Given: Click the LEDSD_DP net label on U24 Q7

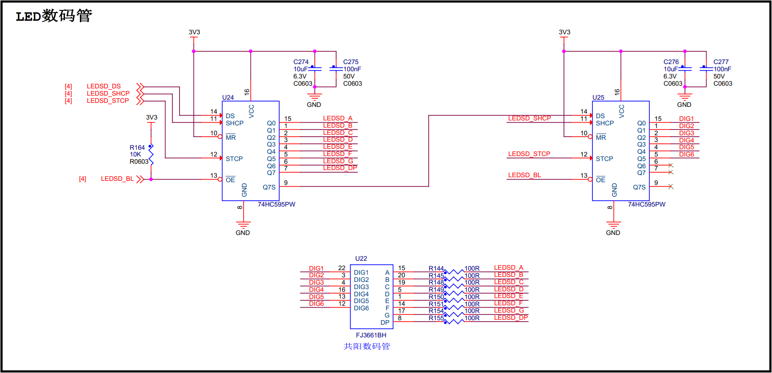Looking at the screenshot, I should [340, 168].
